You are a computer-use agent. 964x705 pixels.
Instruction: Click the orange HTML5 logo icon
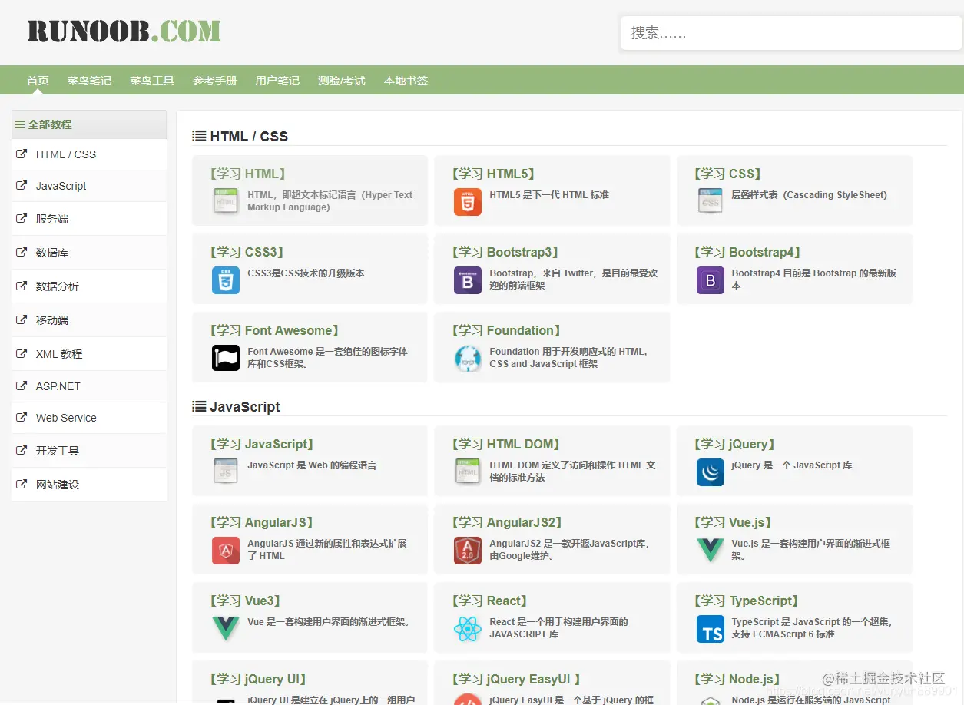(468, 201)
